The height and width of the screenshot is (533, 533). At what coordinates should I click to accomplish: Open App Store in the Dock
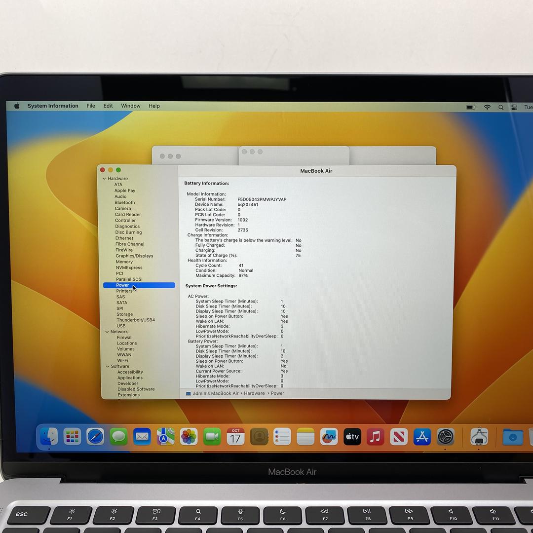[x=422, y=436]
